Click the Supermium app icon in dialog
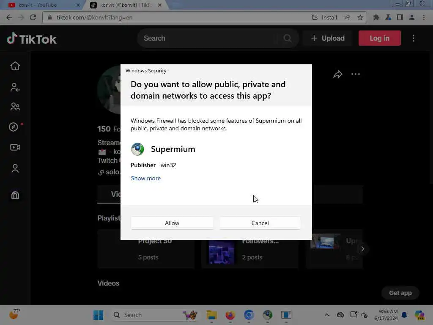This screenshot has width=433, height=325. (x=137, y=149)
